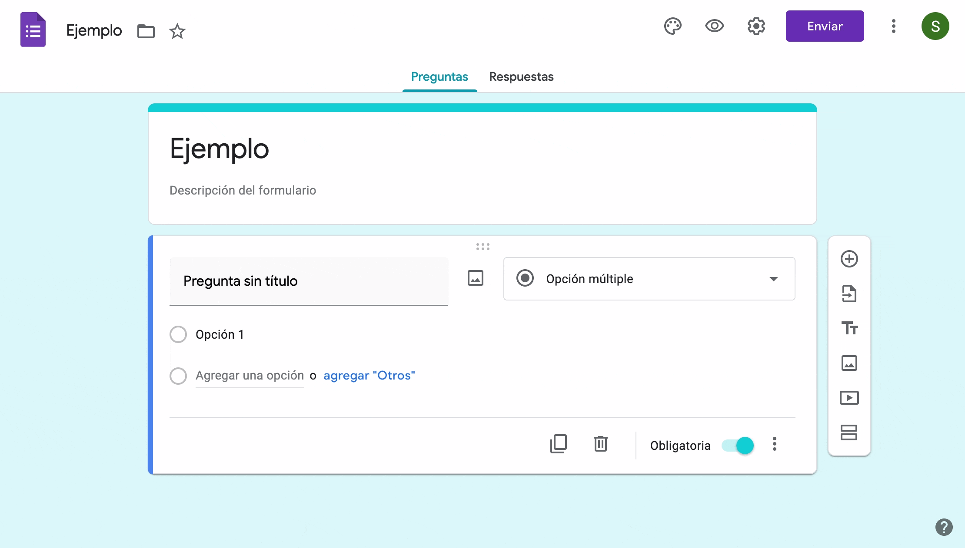
Task: Add image from the sidebar
Action: pyautogui.click(x=849, y=363)
